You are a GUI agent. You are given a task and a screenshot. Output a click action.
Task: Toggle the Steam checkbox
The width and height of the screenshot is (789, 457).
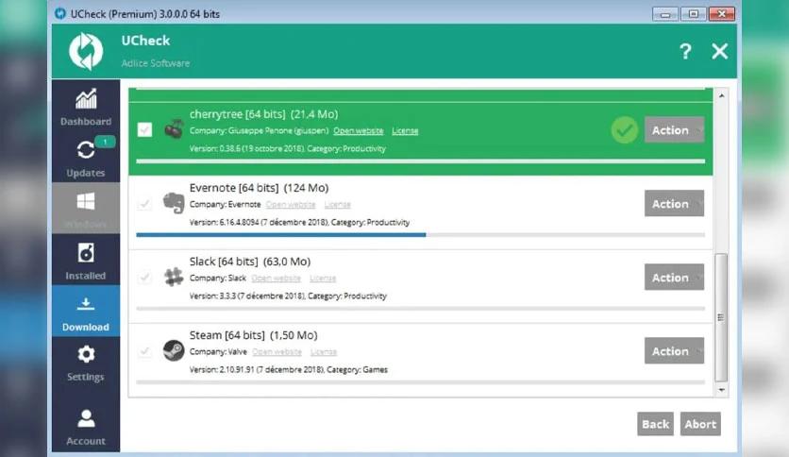tap(144, 351)
